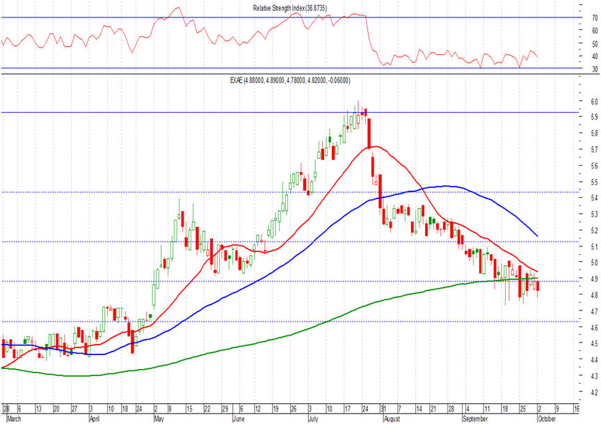Screen dimensions: 601x424
Task: Click the May label on time axis
Action: coord(159,419)
